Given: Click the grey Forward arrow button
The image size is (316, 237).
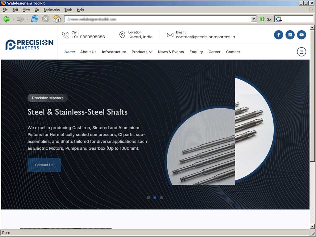Looking at the screenshot, I should [x=20, y=19].
